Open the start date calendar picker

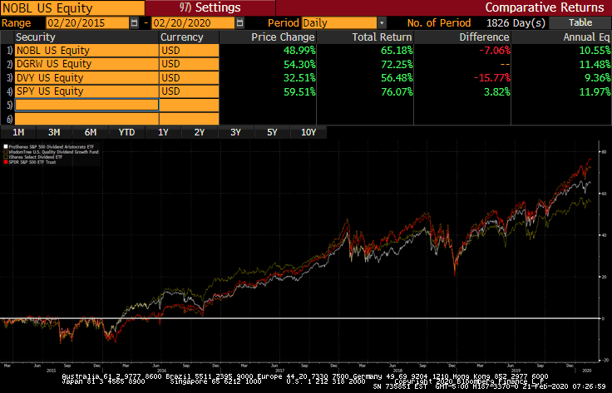[x=134, y=23]
